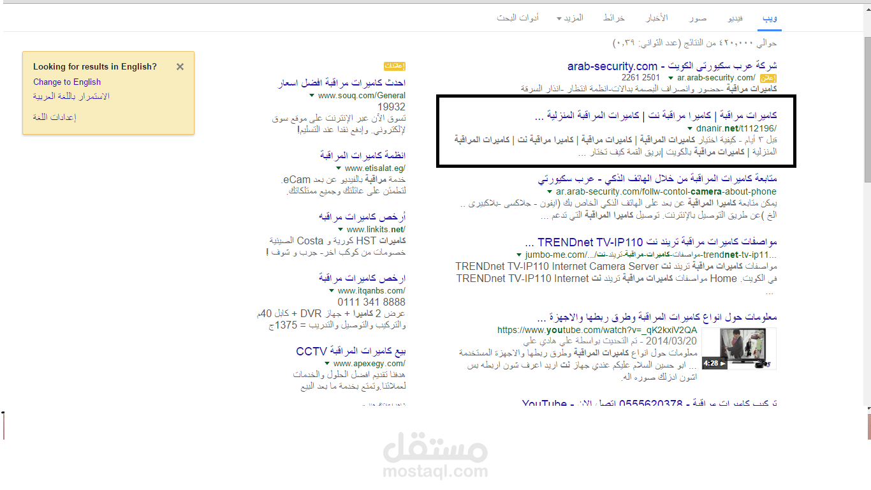Click the 0111 341 8888 phone number
The width and height of the screenshot is (871, 490).
coord(372,302)
